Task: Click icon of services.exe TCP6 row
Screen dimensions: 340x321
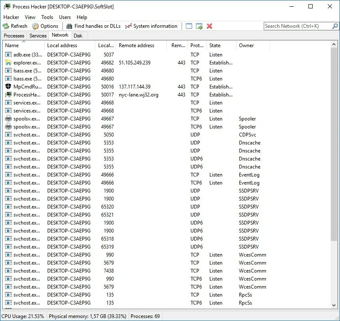Action: coord(8,110)
